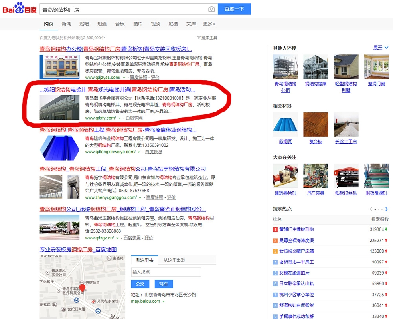Click 金洲源 building thumbnail in first result

(60, 67)
